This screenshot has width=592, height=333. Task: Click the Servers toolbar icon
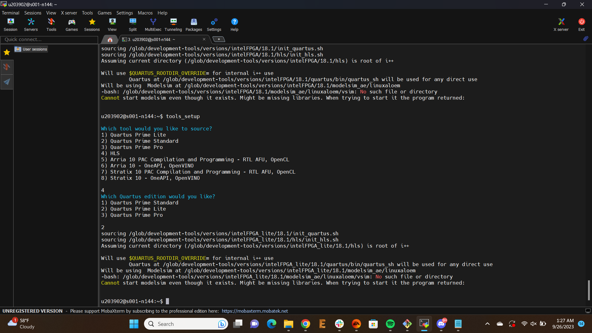31,24
